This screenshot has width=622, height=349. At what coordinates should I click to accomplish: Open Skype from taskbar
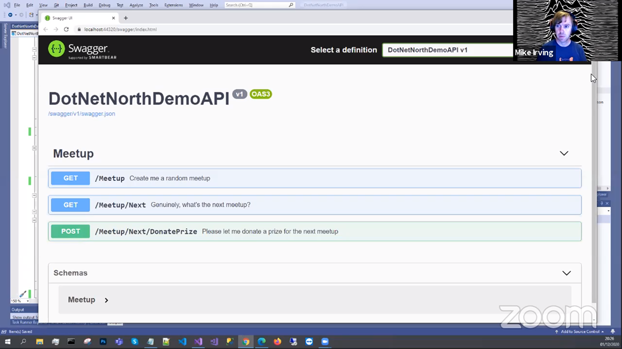pyautogui.click(x=135, y=342)
